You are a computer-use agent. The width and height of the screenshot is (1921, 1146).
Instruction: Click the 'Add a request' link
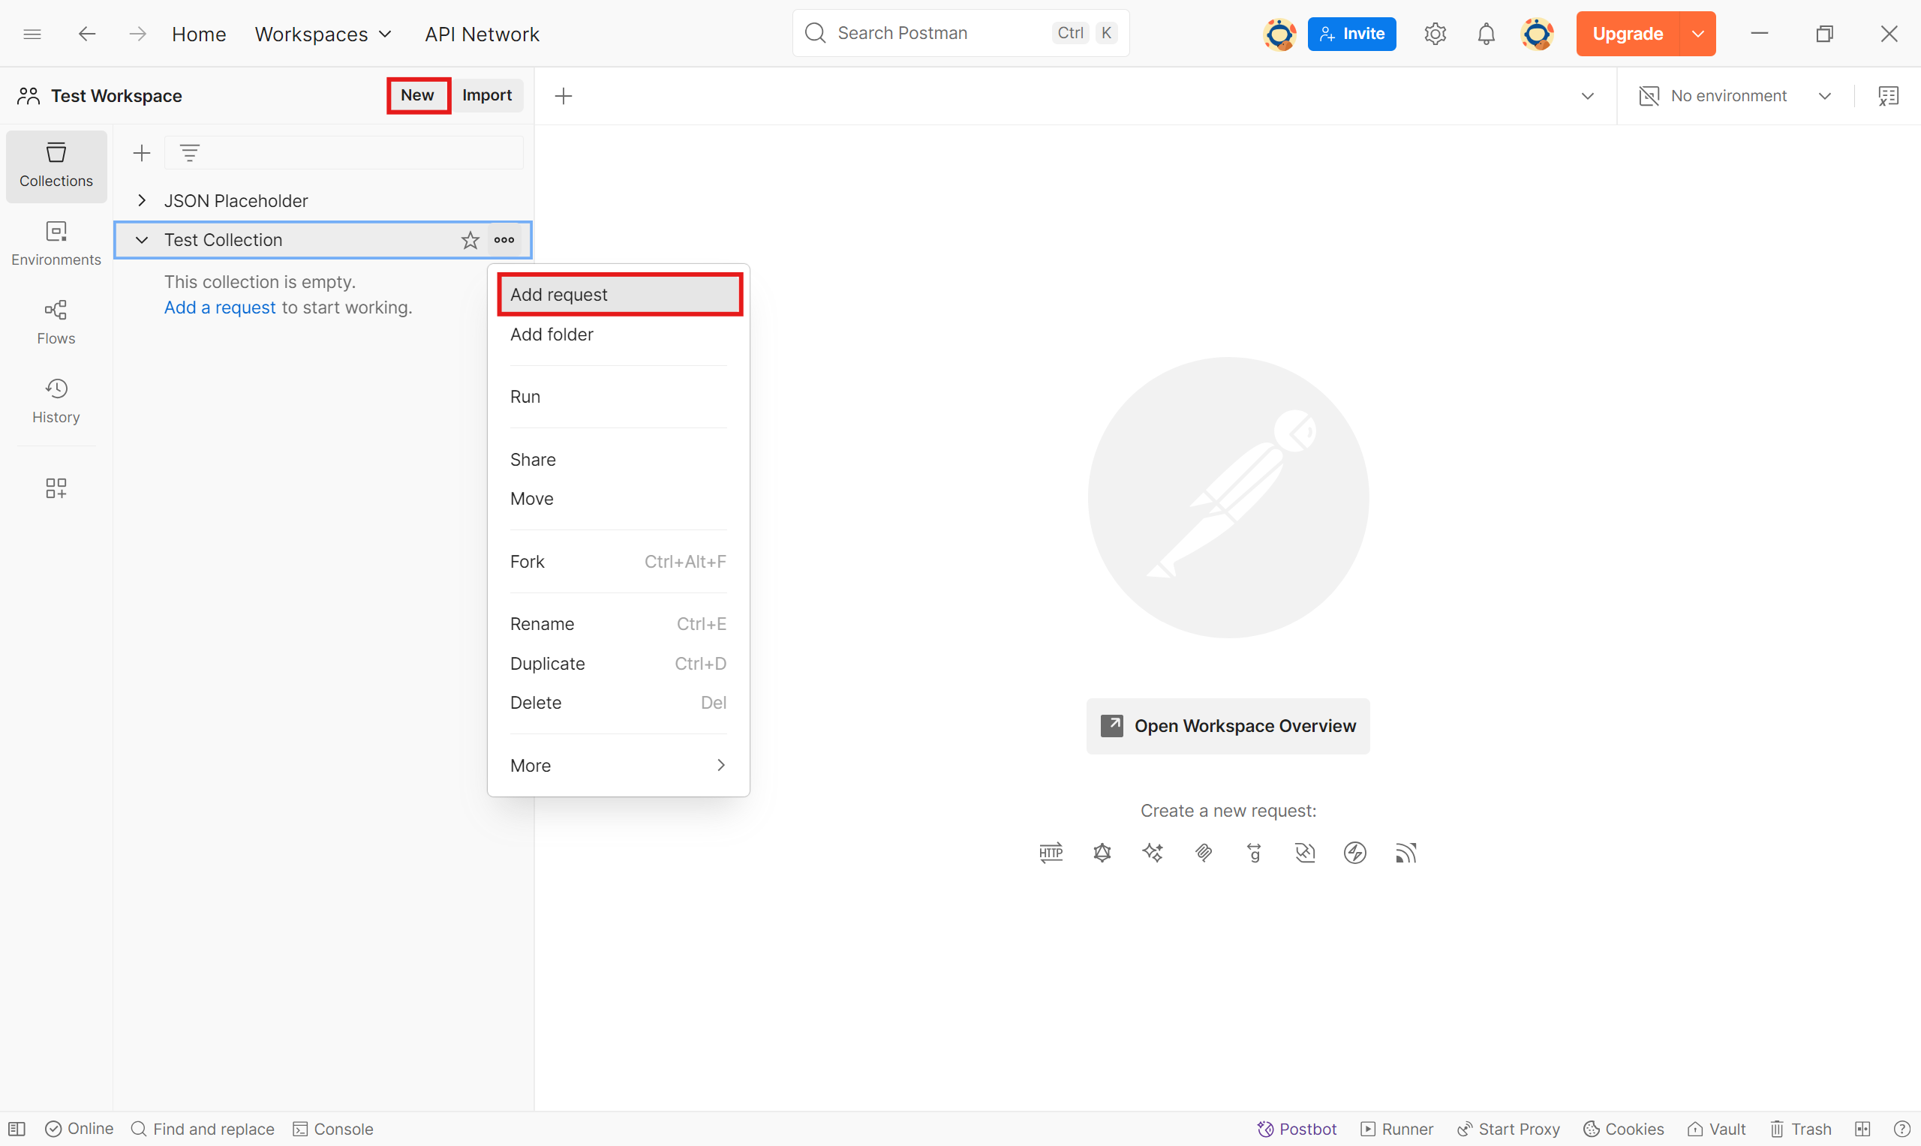(x=219, y=307)
